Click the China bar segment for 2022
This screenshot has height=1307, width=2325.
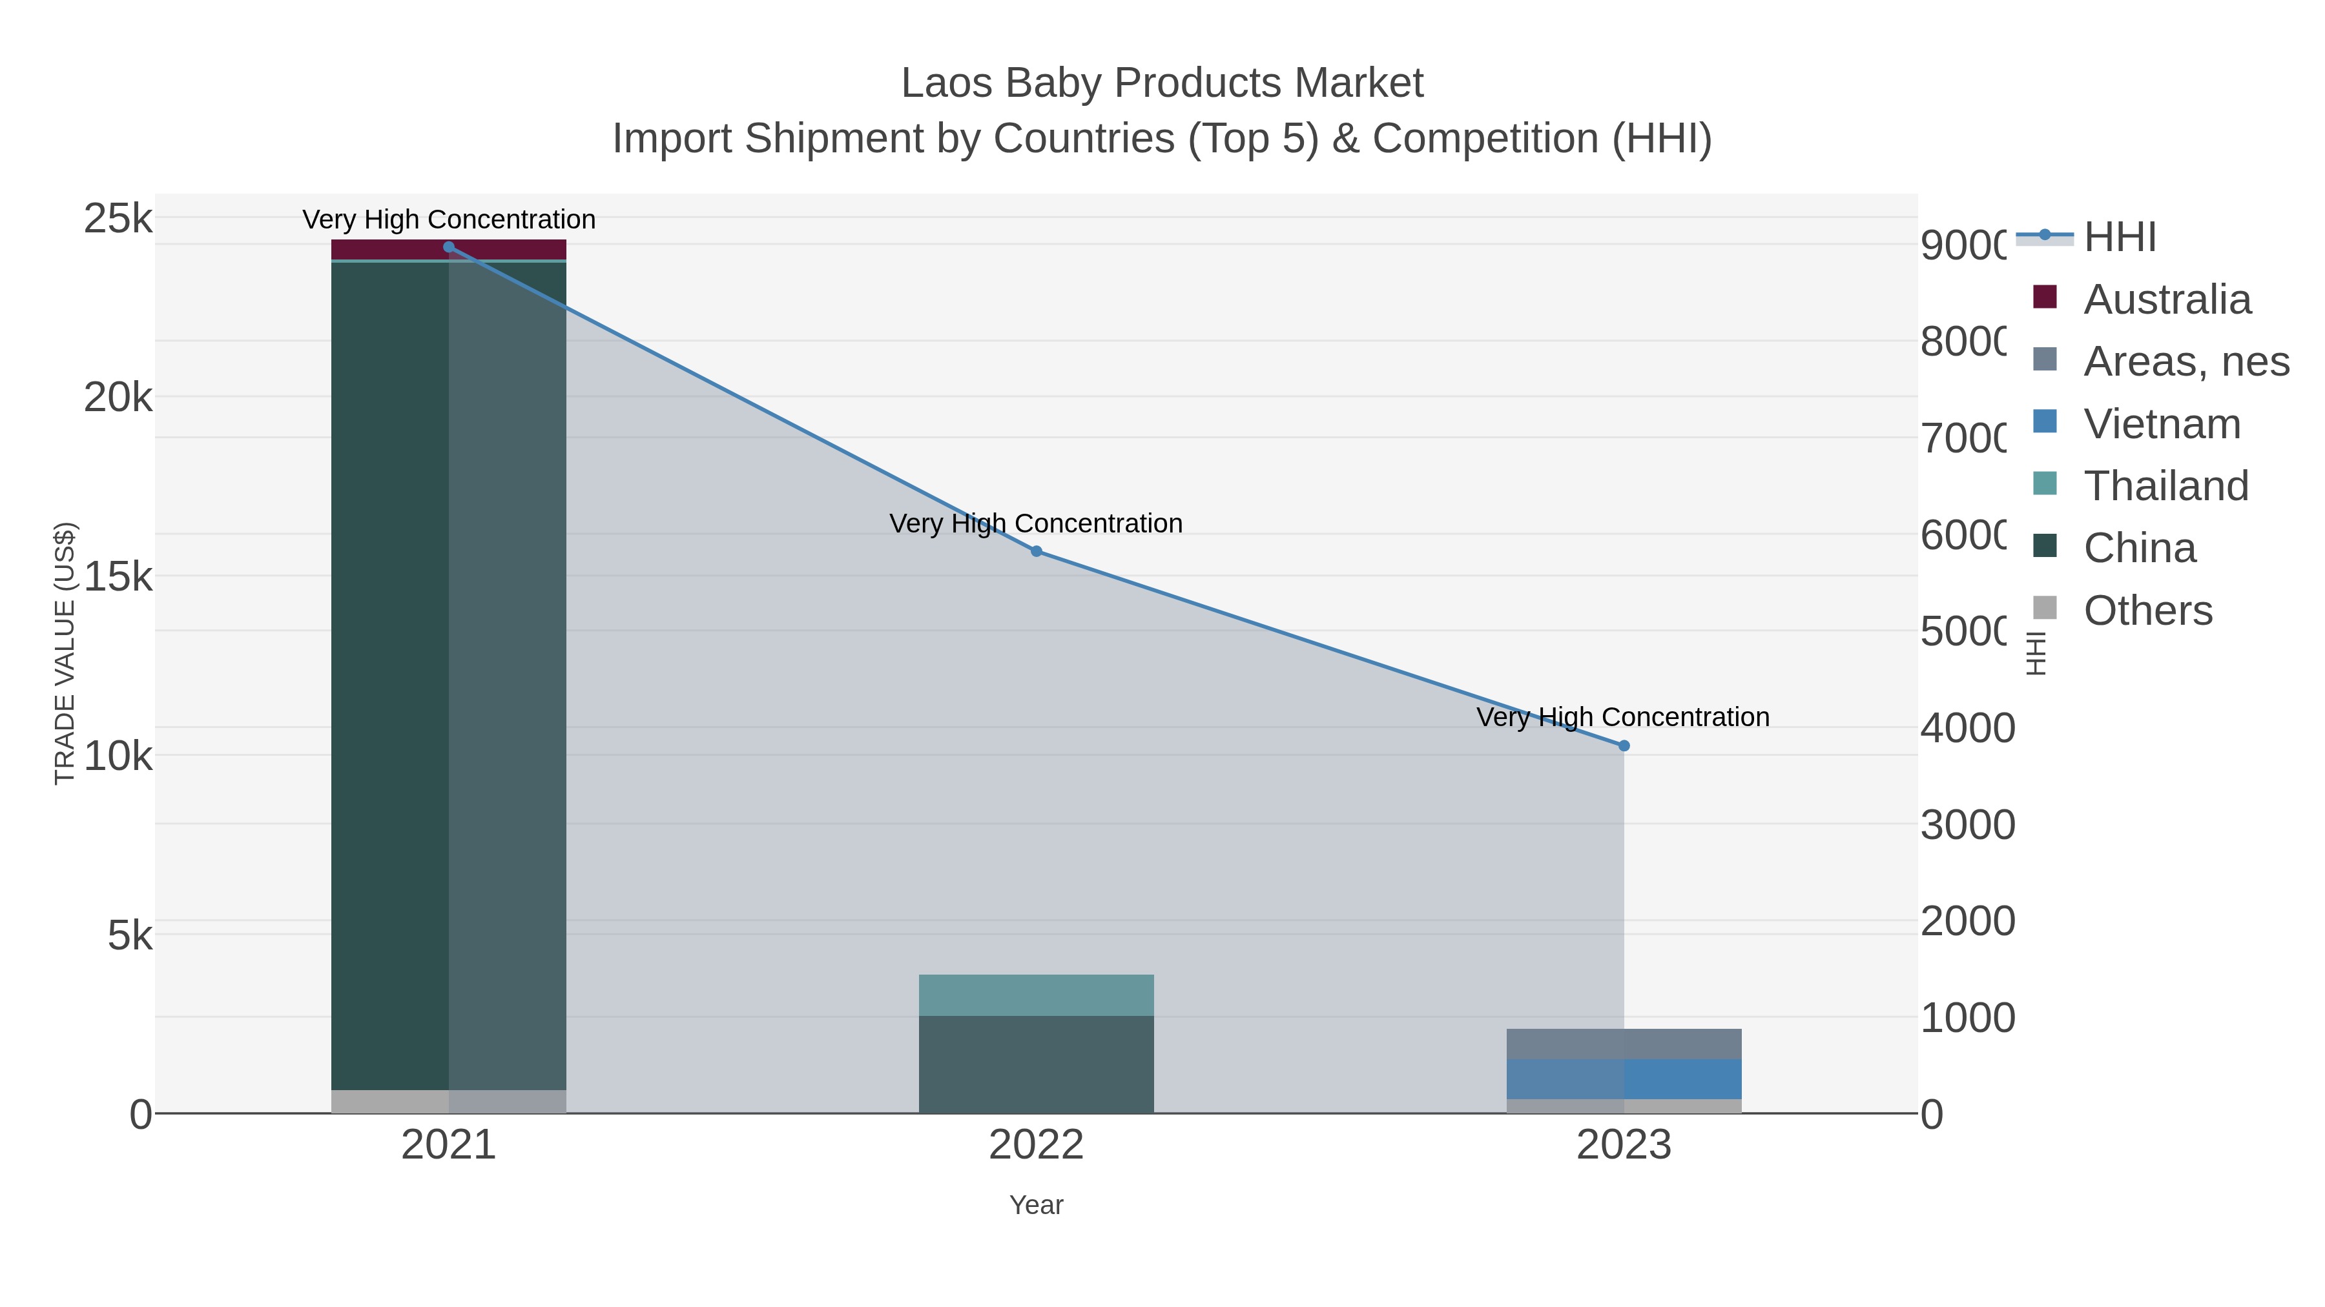pos(1036,1065)
